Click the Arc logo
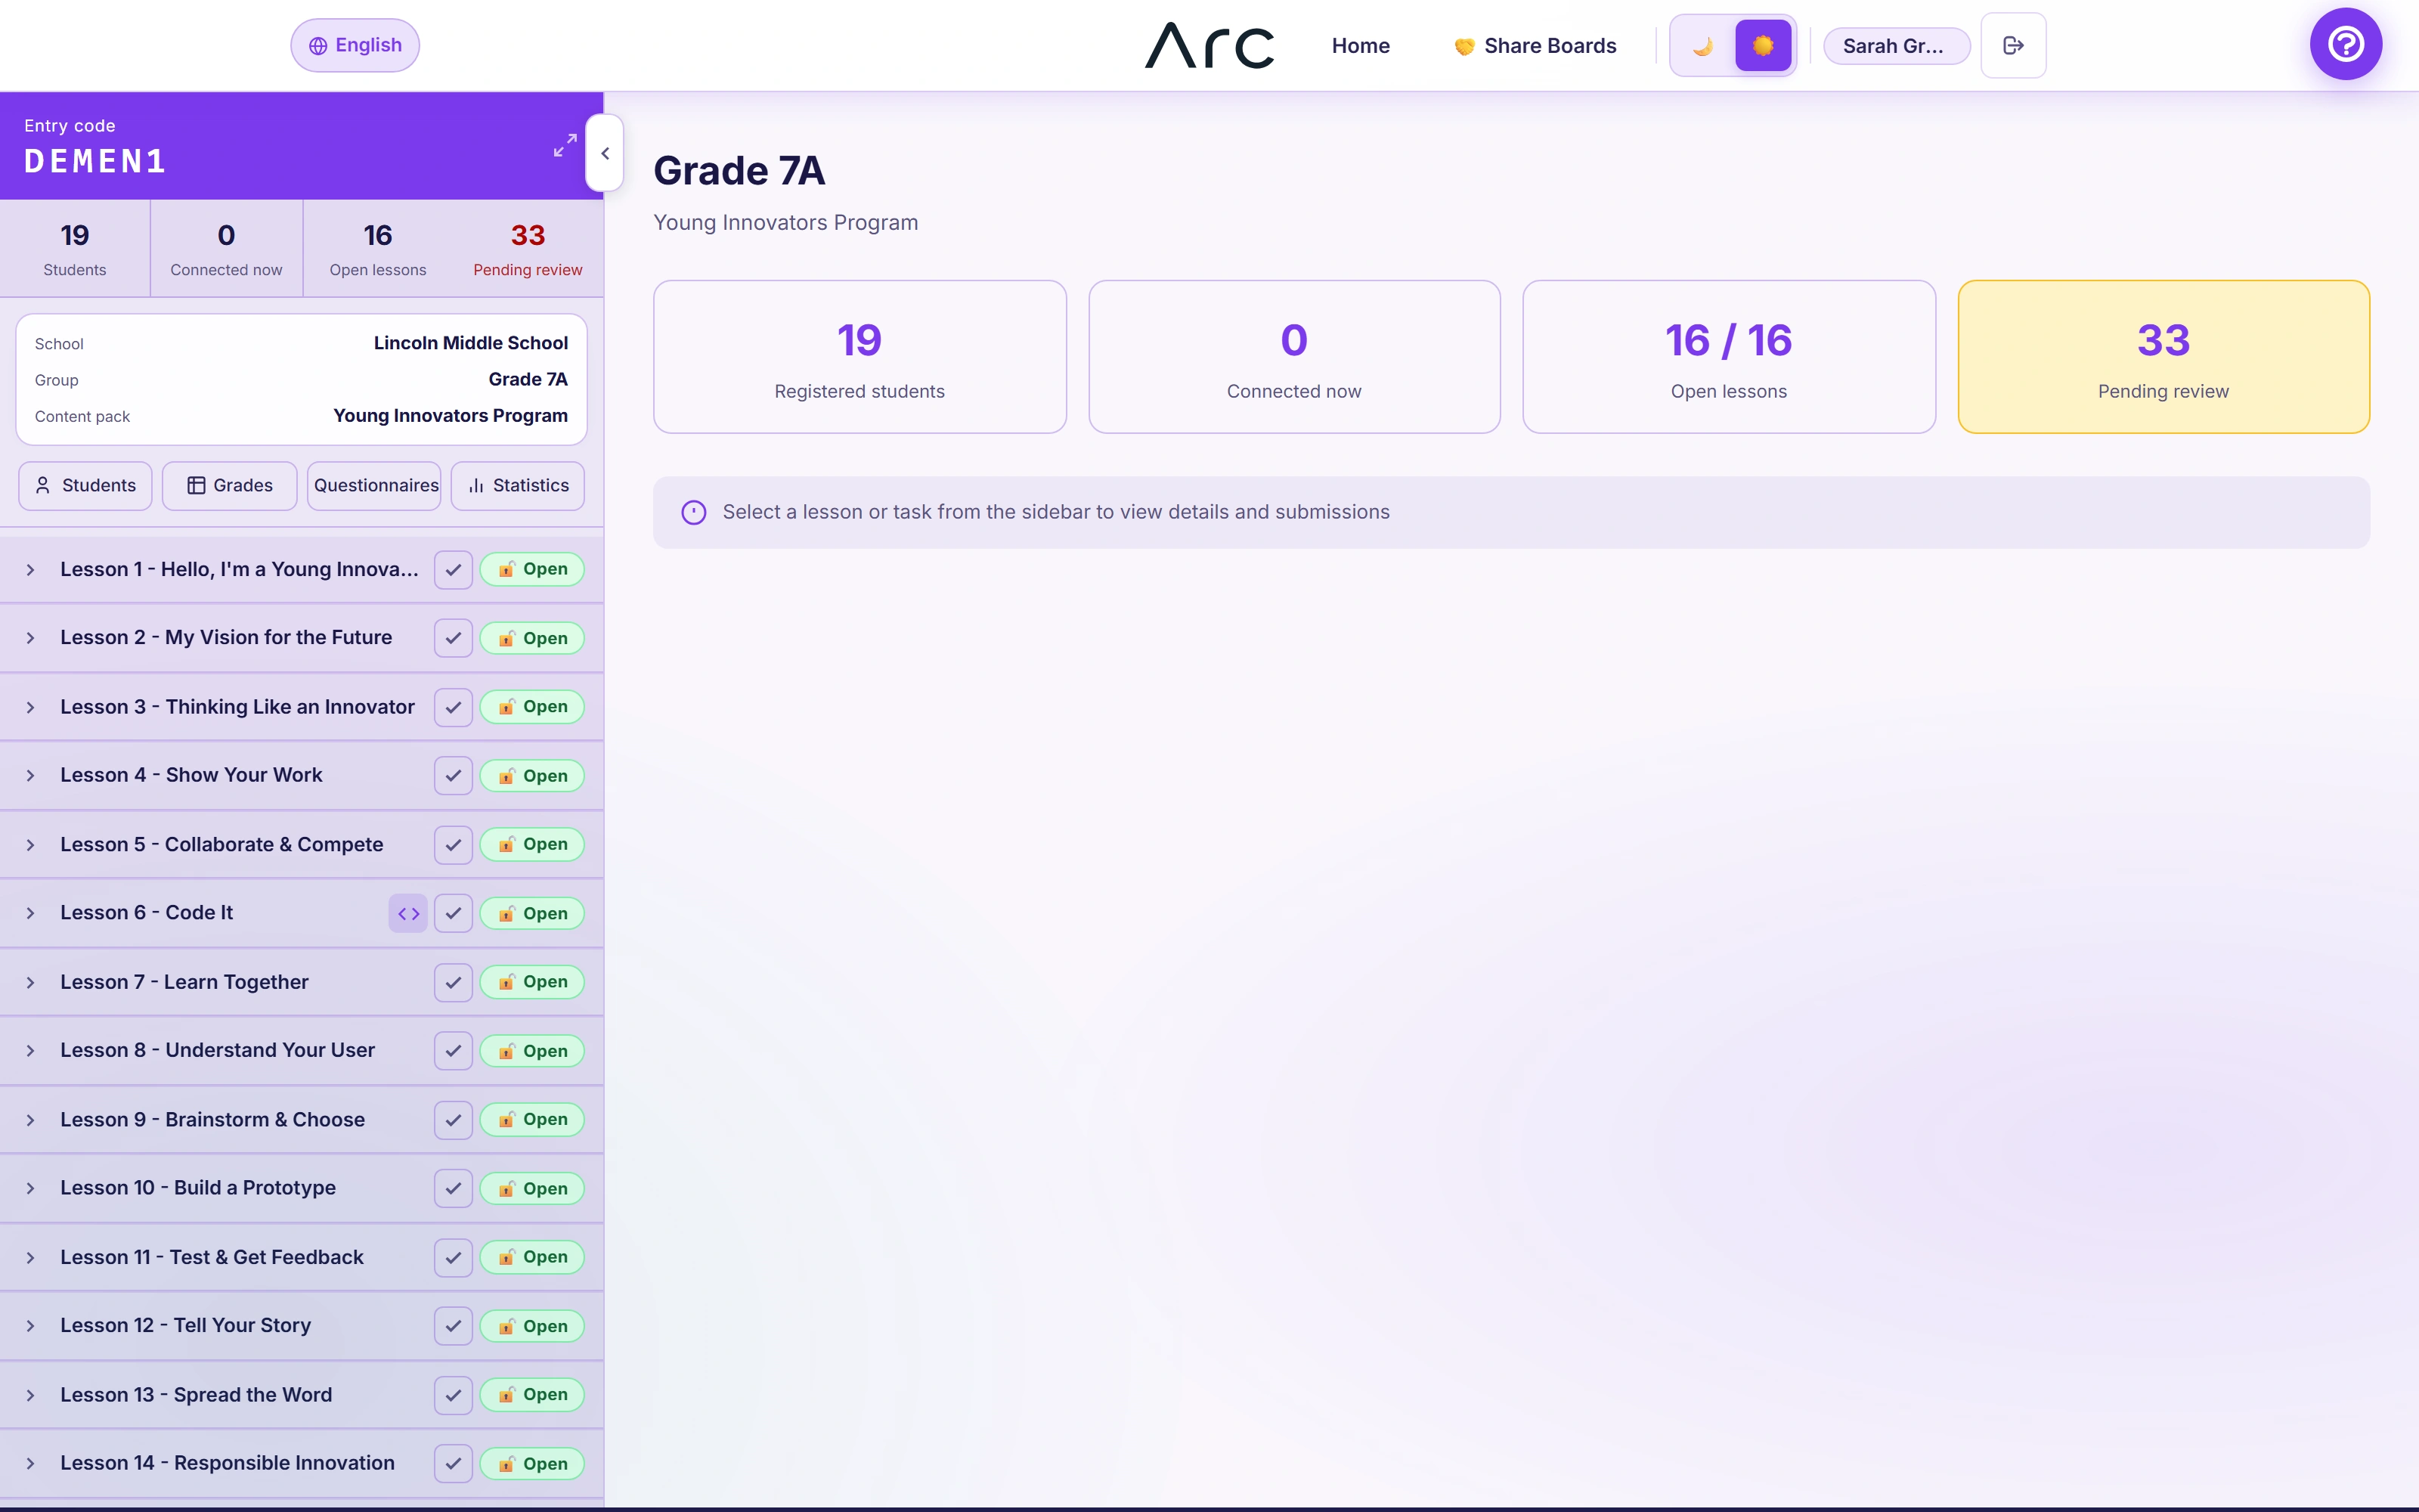The image size is (2419, 1512). pyautogui.click(x=1209, y=45)
